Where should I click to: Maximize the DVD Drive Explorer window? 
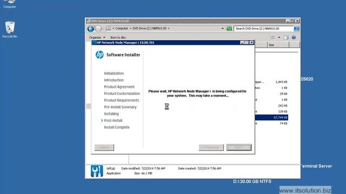(292, 21)
